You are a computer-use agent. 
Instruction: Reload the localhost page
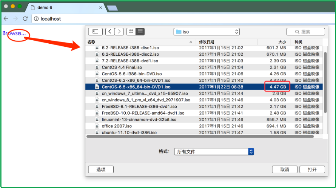click(25, 18)
